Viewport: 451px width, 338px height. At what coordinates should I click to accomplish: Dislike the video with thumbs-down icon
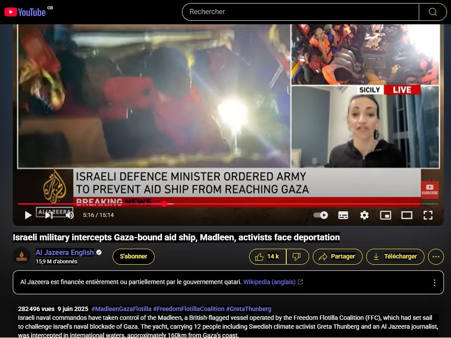[297, 257]
